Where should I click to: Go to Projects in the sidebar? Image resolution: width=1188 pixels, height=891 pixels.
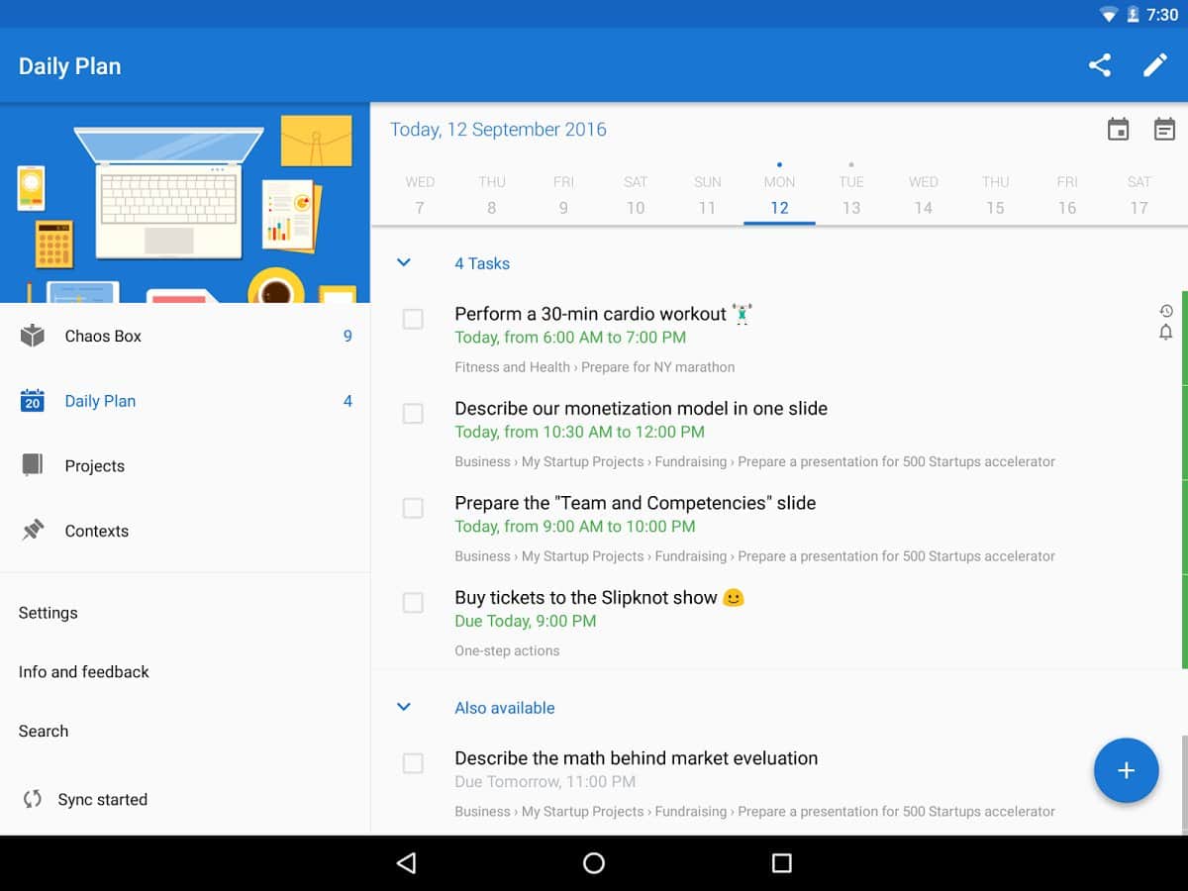coord(95,466)
